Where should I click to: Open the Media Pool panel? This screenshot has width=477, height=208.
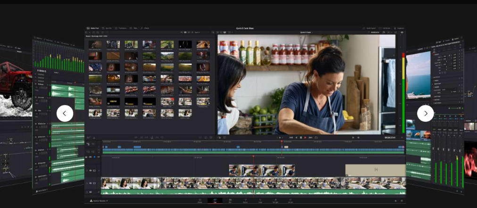(x=93, y=28)
